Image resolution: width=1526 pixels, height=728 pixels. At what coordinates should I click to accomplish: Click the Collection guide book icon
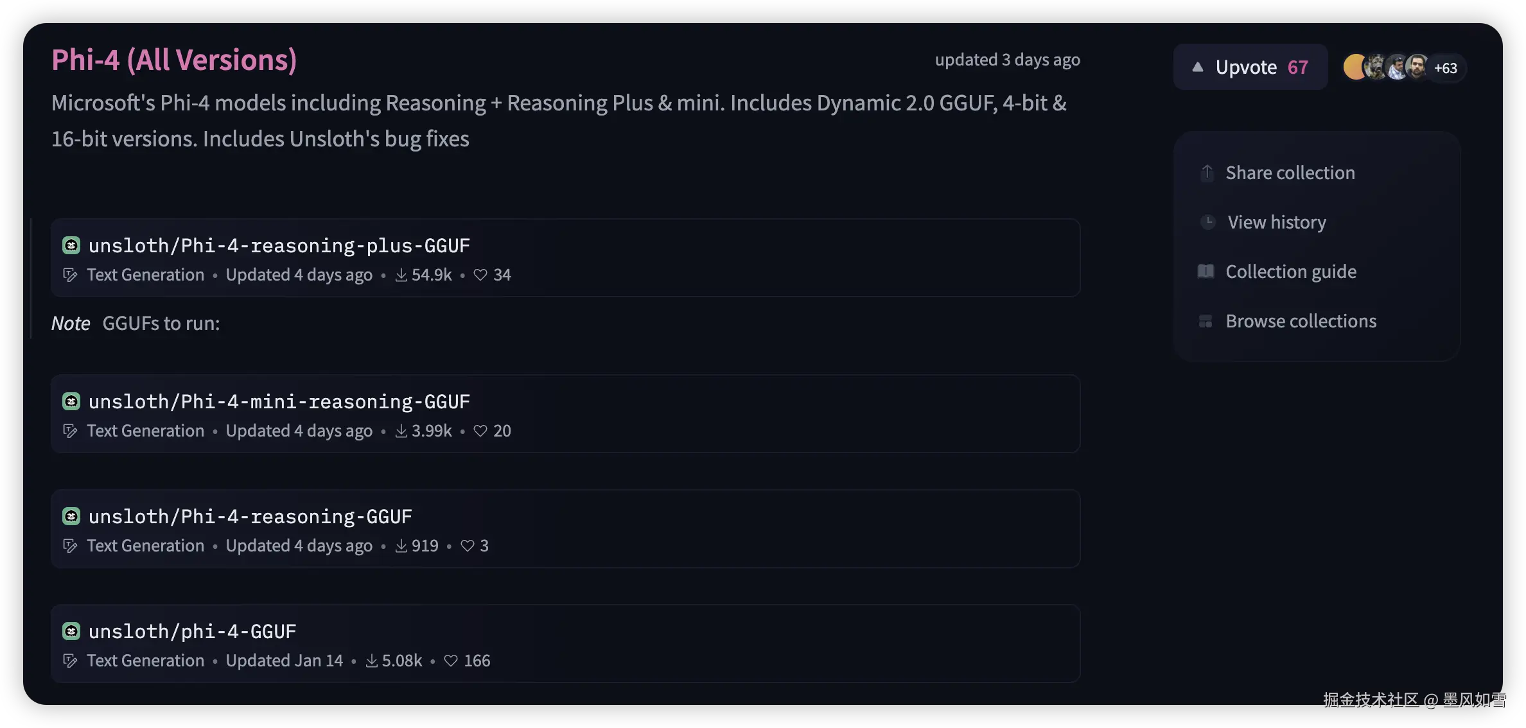click(x=1206, y=272)
